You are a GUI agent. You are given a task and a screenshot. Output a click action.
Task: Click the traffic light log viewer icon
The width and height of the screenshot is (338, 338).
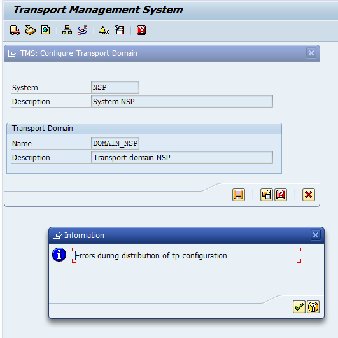[x=120, y=30]
